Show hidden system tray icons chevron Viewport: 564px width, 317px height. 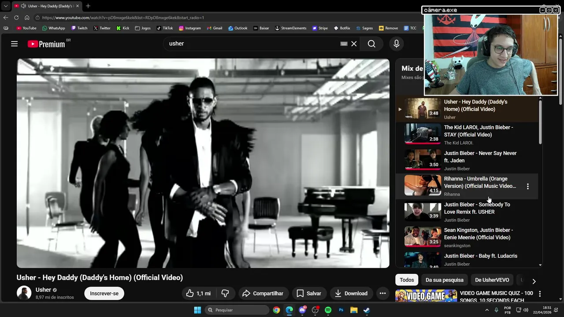[487, 310]
